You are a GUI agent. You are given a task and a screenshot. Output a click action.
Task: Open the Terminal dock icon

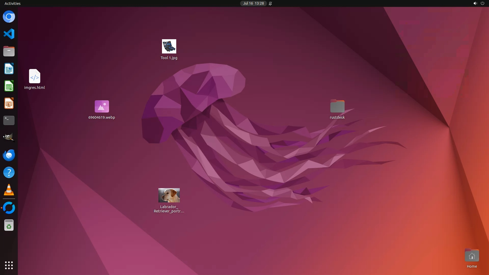9,120
